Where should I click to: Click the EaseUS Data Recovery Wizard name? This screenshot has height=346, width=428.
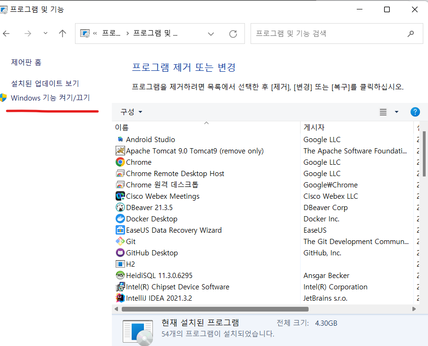[174, 230]
